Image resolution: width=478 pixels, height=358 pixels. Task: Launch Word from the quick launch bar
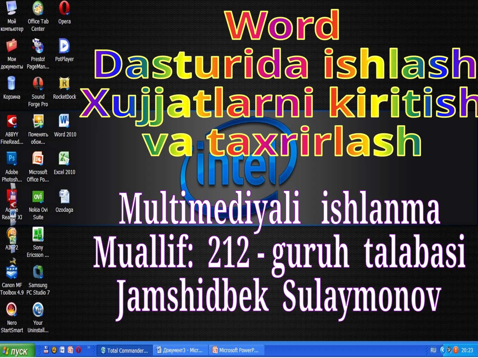[x=62, y=350]
